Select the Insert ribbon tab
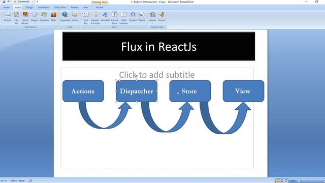Viewport: 325px width, 183px height. click(x=18, y=7)
